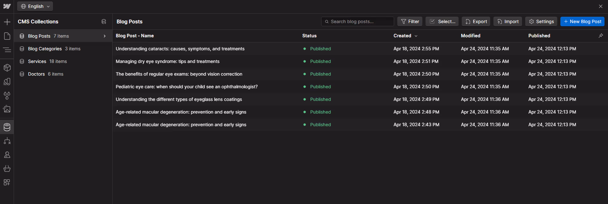Viewport: 608px width, 204px height.
Task: Select the Doctors collection
Action: [x=36, y=74]
